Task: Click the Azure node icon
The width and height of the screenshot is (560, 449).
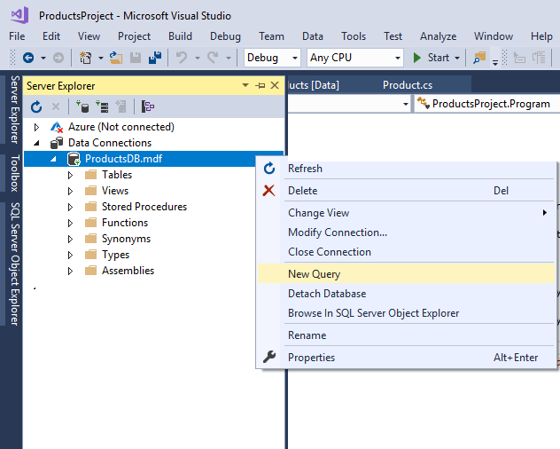Action: coord(58,127)
